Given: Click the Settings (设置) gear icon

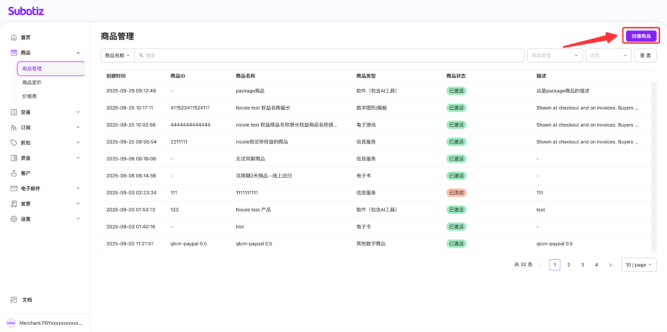Looking at the screenshot, I should 14,219.
